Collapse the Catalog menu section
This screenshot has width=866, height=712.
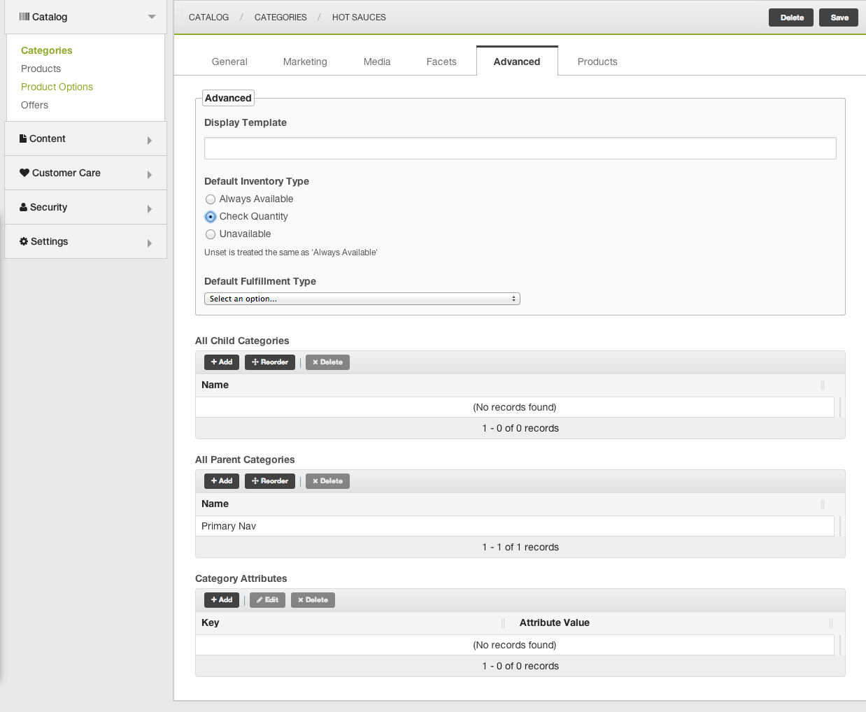[x=152, y=17]
